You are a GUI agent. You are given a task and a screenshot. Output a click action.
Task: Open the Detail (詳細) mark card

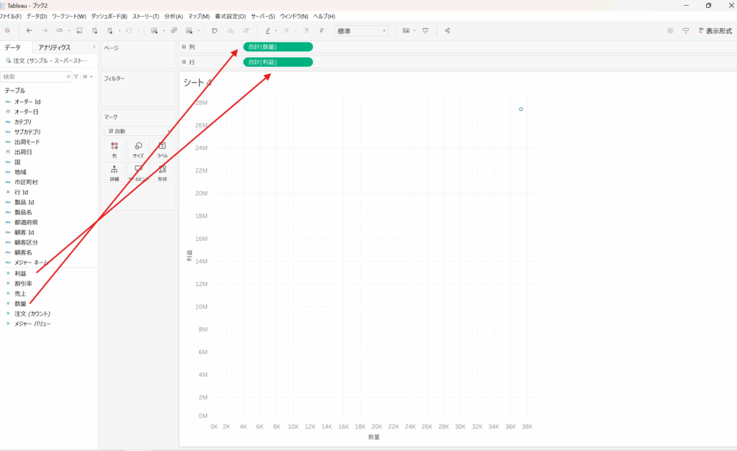coord(114,173)
